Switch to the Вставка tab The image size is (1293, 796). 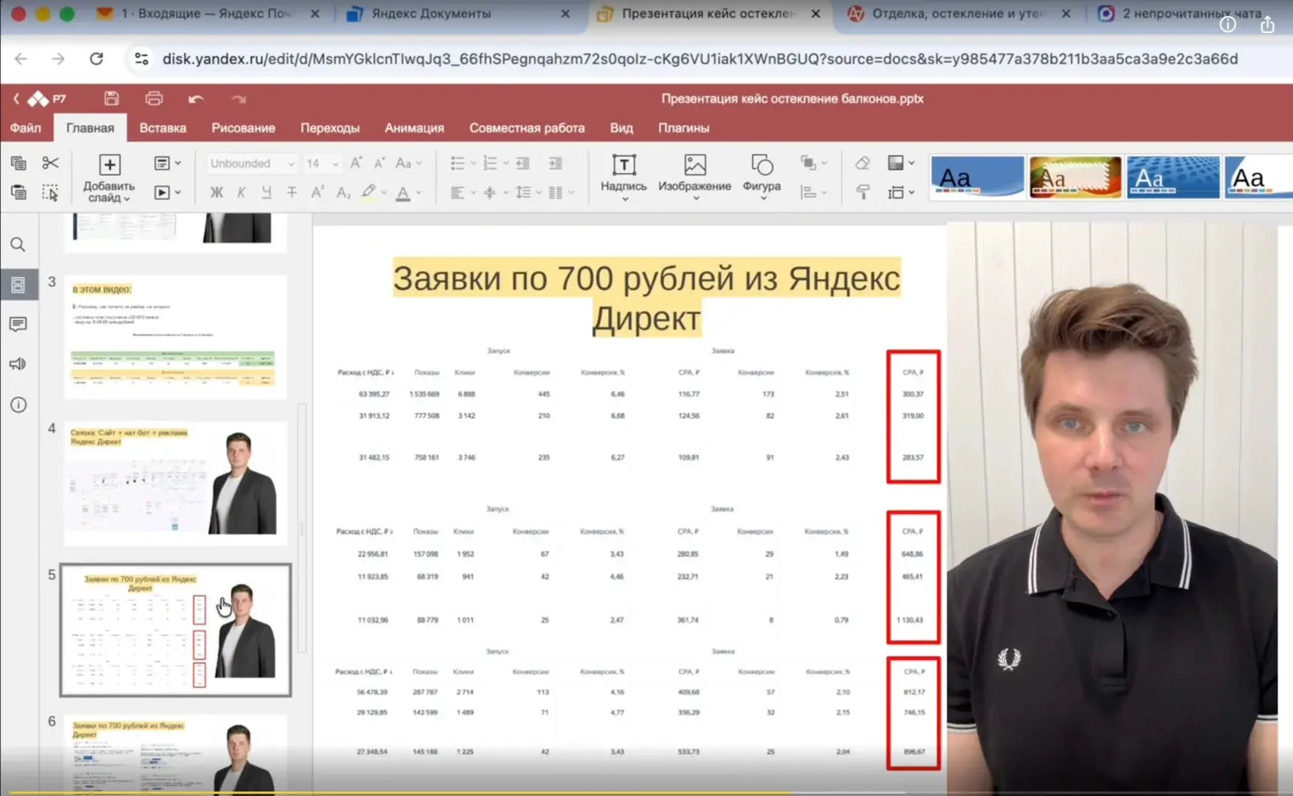(x=162, y=128)
